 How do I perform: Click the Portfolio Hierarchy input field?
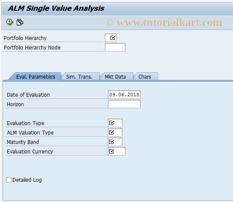point(111,38)
